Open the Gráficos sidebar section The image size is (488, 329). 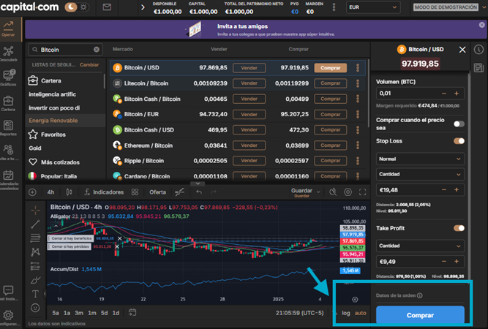coord(8,77)
